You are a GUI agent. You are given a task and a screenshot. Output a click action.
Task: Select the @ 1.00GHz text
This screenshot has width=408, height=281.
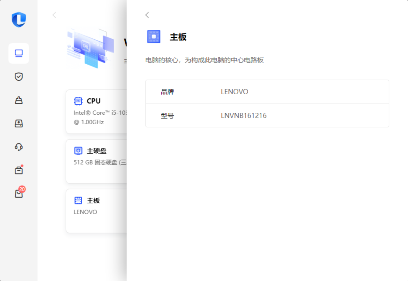pos(89,122)
